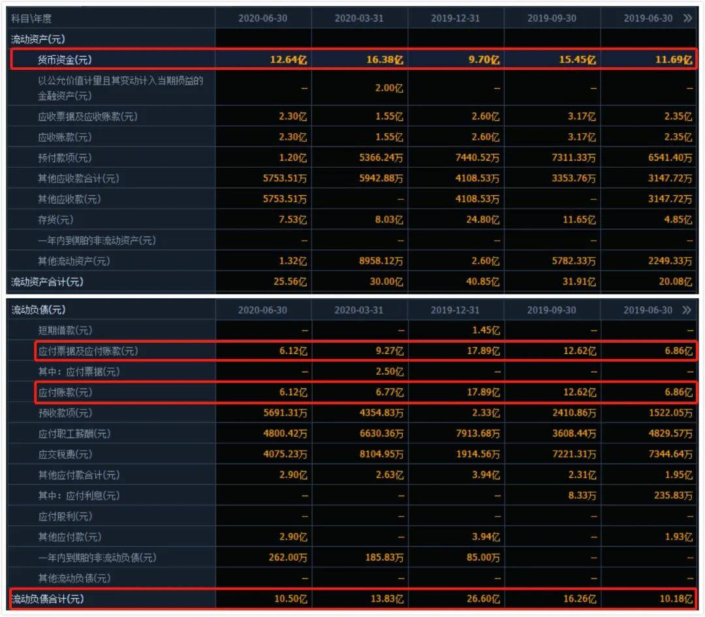Click the >> arrow in 流动负债 header row
705x617 pixels.
[687, 310]
